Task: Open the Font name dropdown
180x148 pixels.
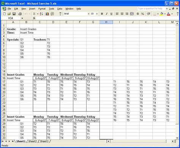Action: [88, 14]
